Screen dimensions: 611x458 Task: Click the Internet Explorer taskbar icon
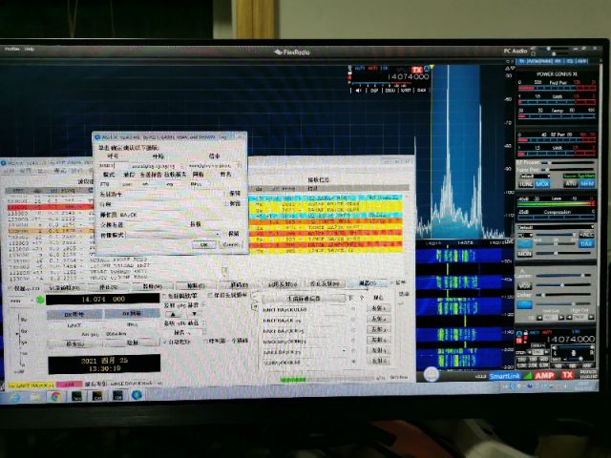point(15,397)
